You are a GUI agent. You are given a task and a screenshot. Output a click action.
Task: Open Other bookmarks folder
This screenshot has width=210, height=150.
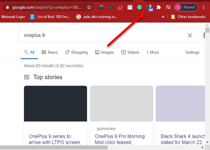(x=188, y=17)
